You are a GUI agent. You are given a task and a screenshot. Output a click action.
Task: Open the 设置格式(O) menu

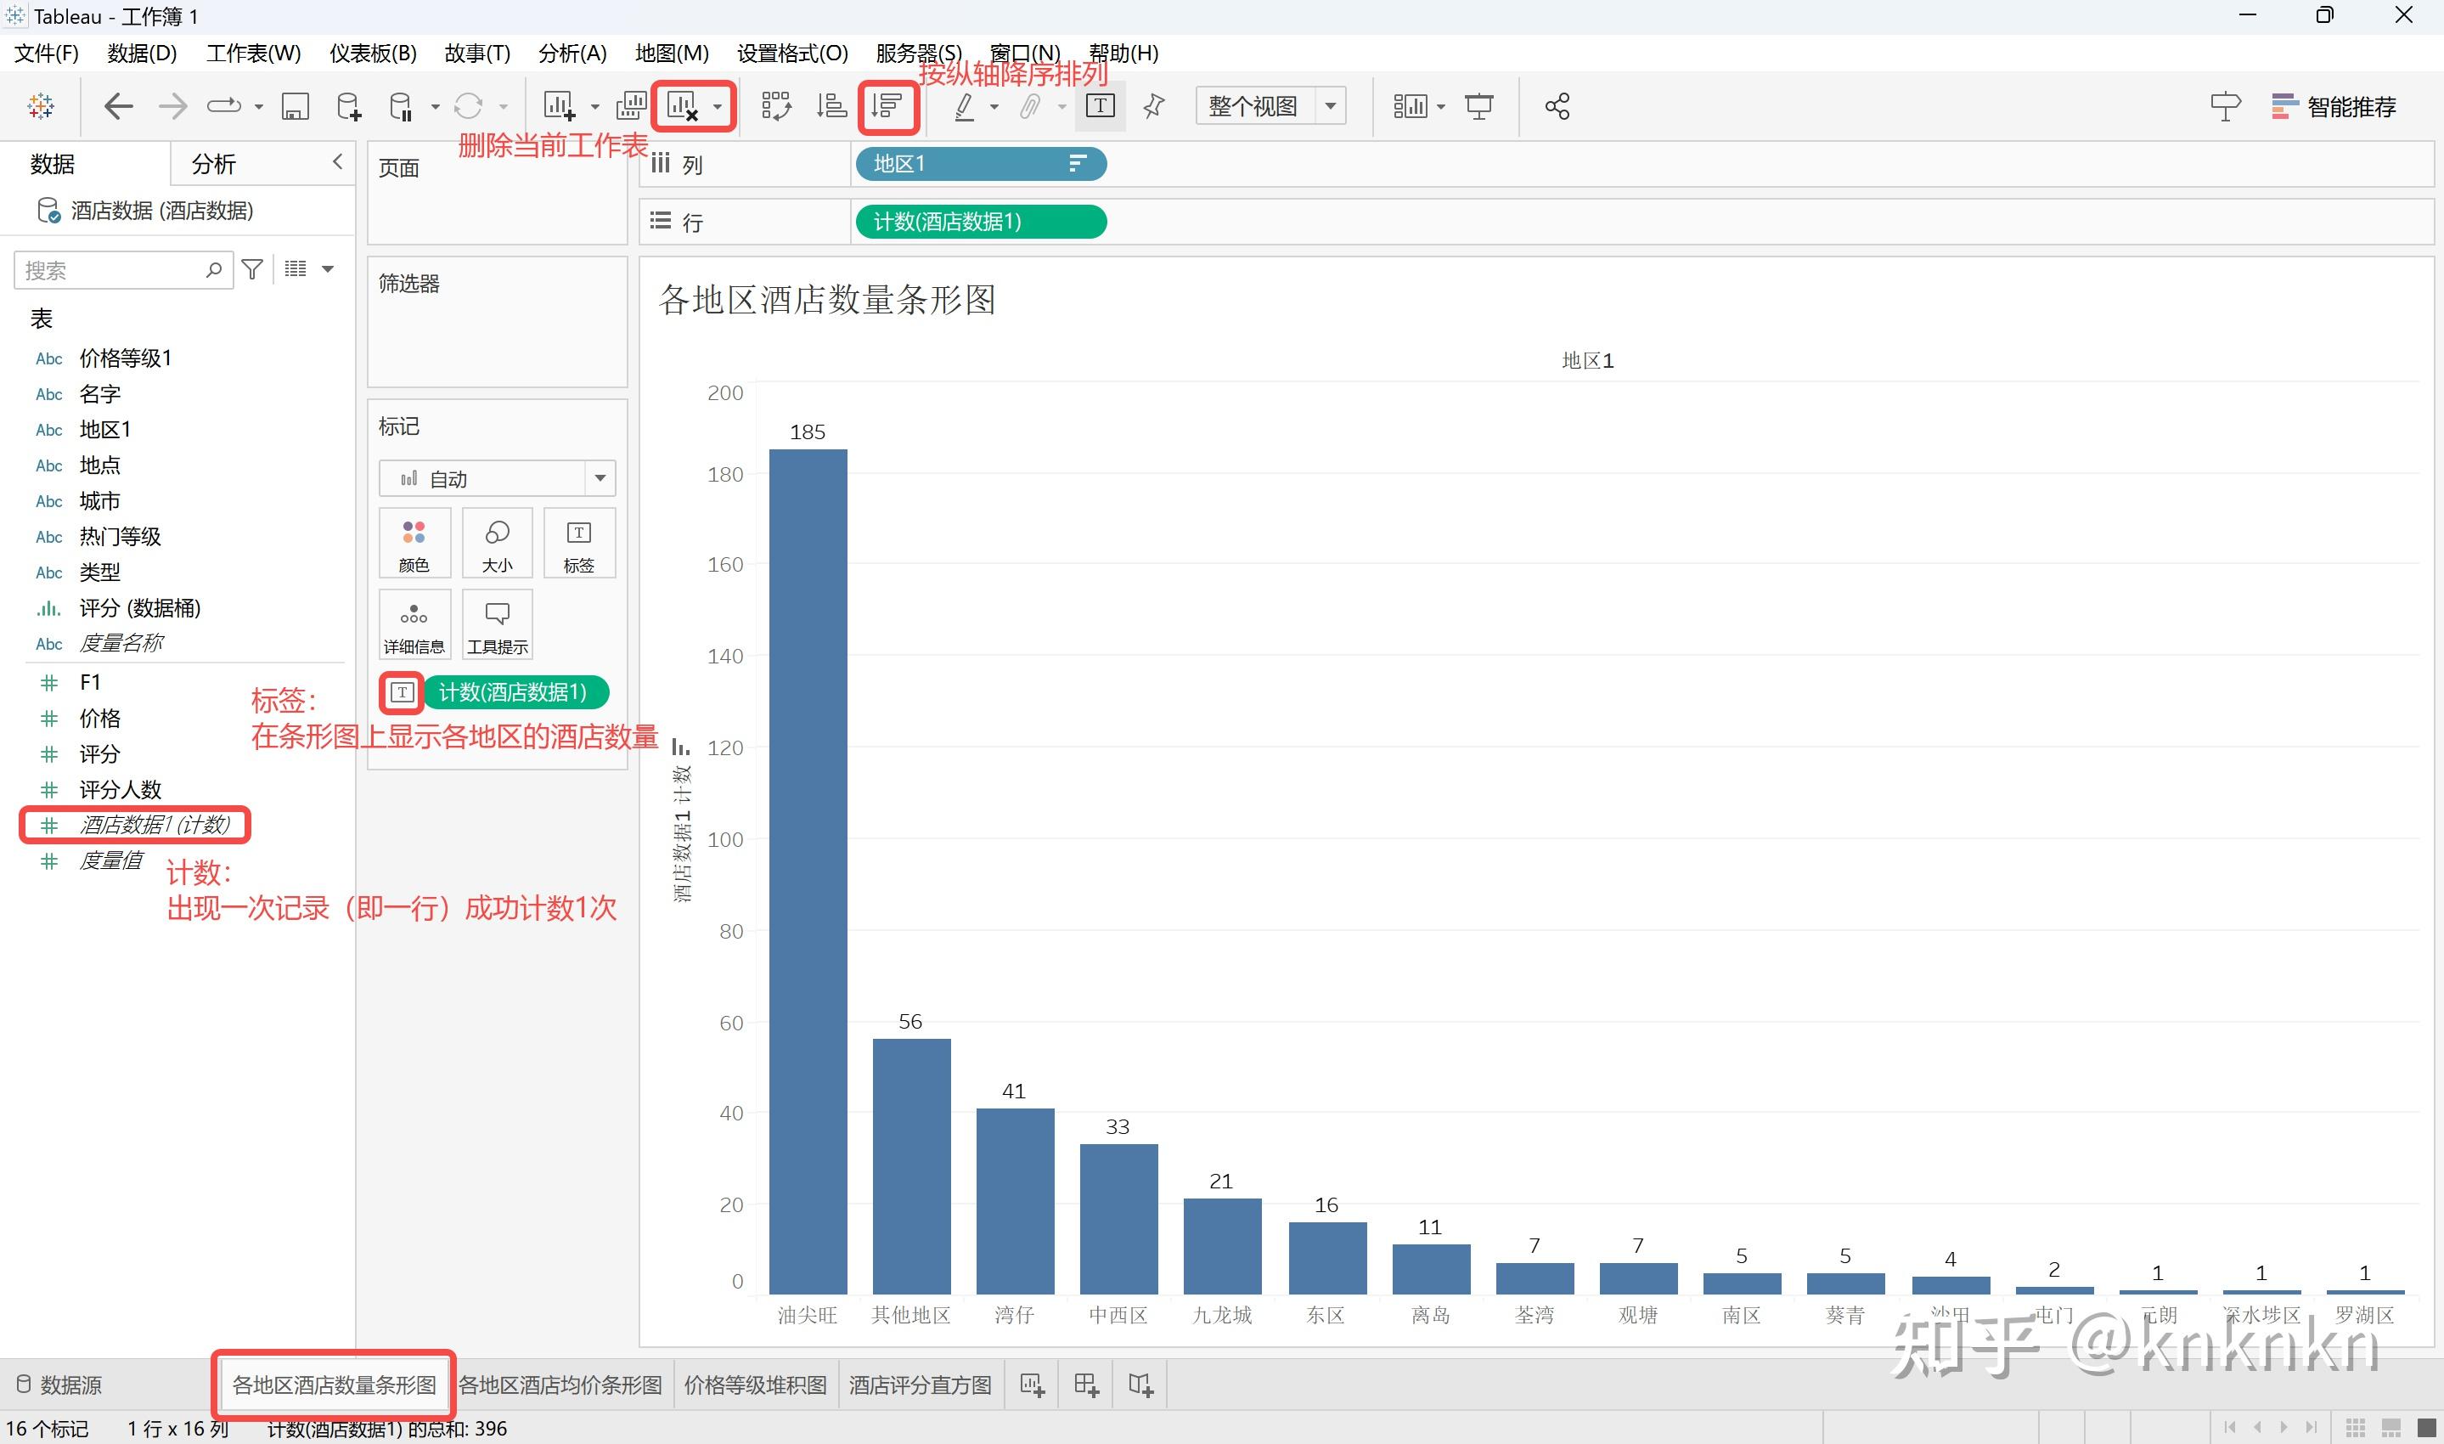[x=791, y=54]
